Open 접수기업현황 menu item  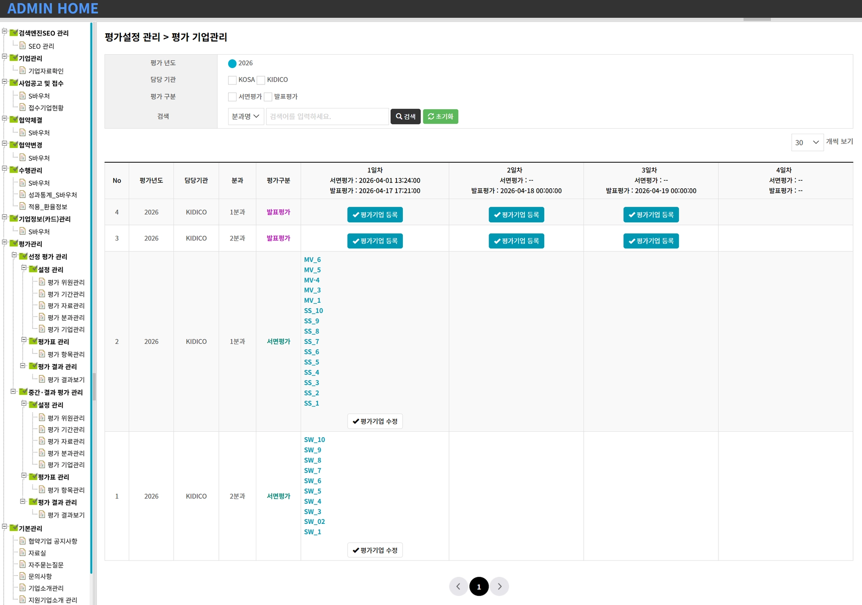46,108
